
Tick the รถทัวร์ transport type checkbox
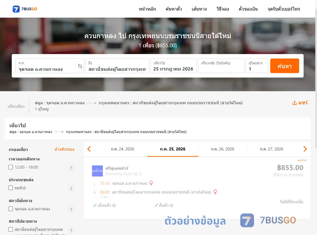11,188
